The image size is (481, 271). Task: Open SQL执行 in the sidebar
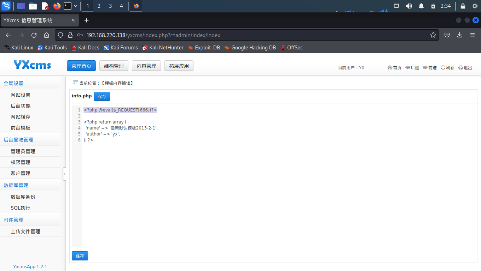30,208
